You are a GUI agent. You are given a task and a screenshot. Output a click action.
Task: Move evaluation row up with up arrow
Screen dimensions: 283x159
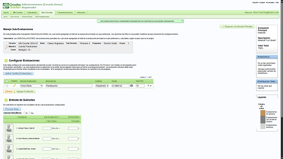pyautogui.click(x=151, y=86)
